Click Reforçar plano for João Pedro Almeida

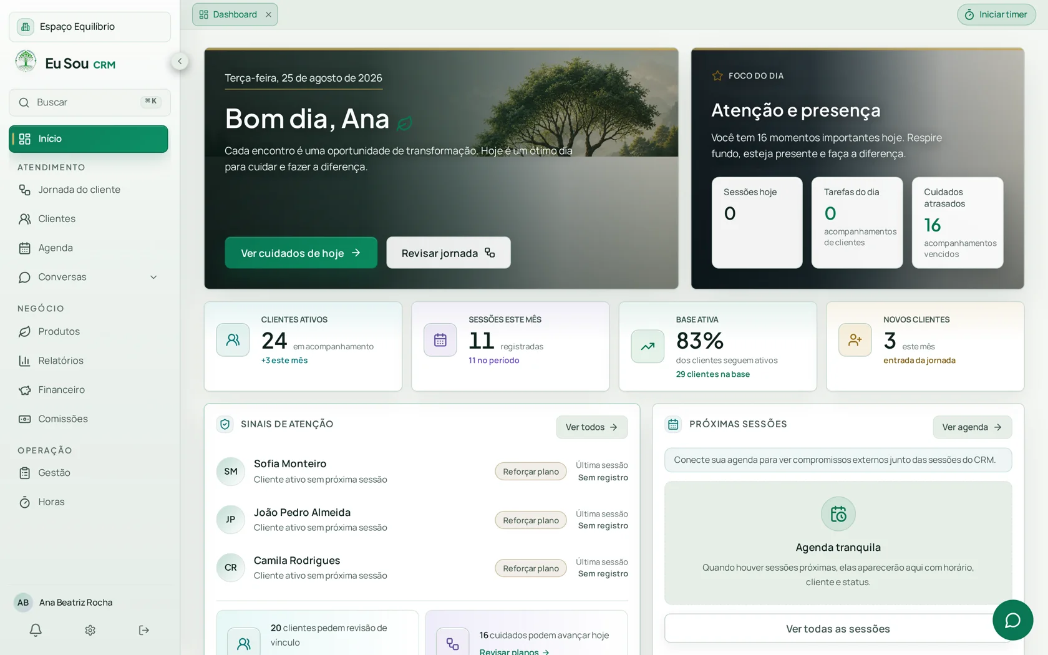[531, 520]
